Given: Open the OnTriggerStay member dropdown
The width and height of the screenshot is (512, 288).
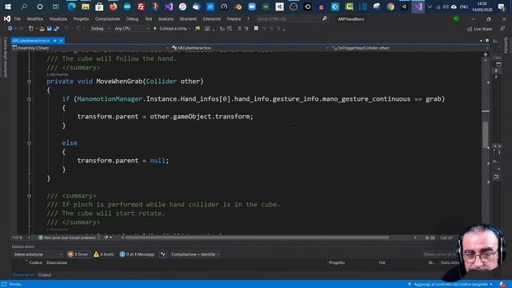Looking at the screenshot, I should click(x=410, y=48).
